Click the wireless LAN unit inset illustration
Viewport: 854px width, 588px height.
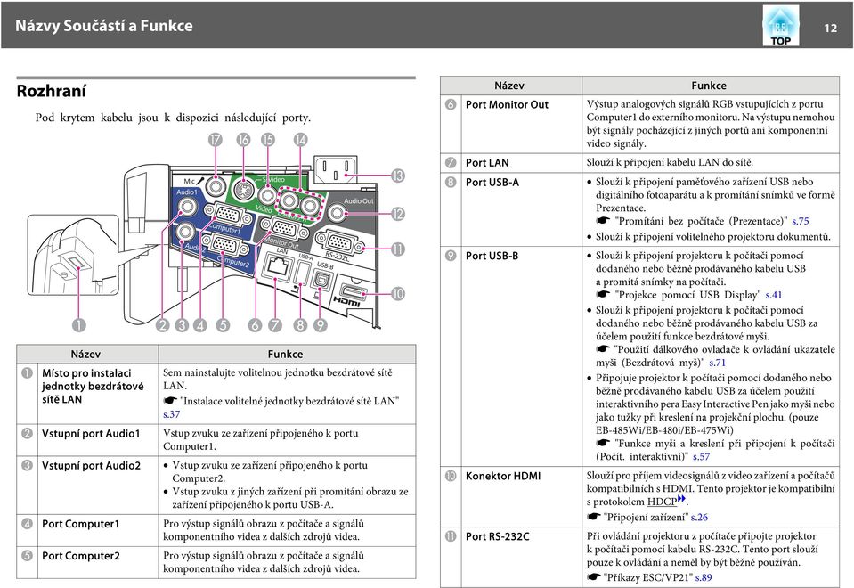72,255
